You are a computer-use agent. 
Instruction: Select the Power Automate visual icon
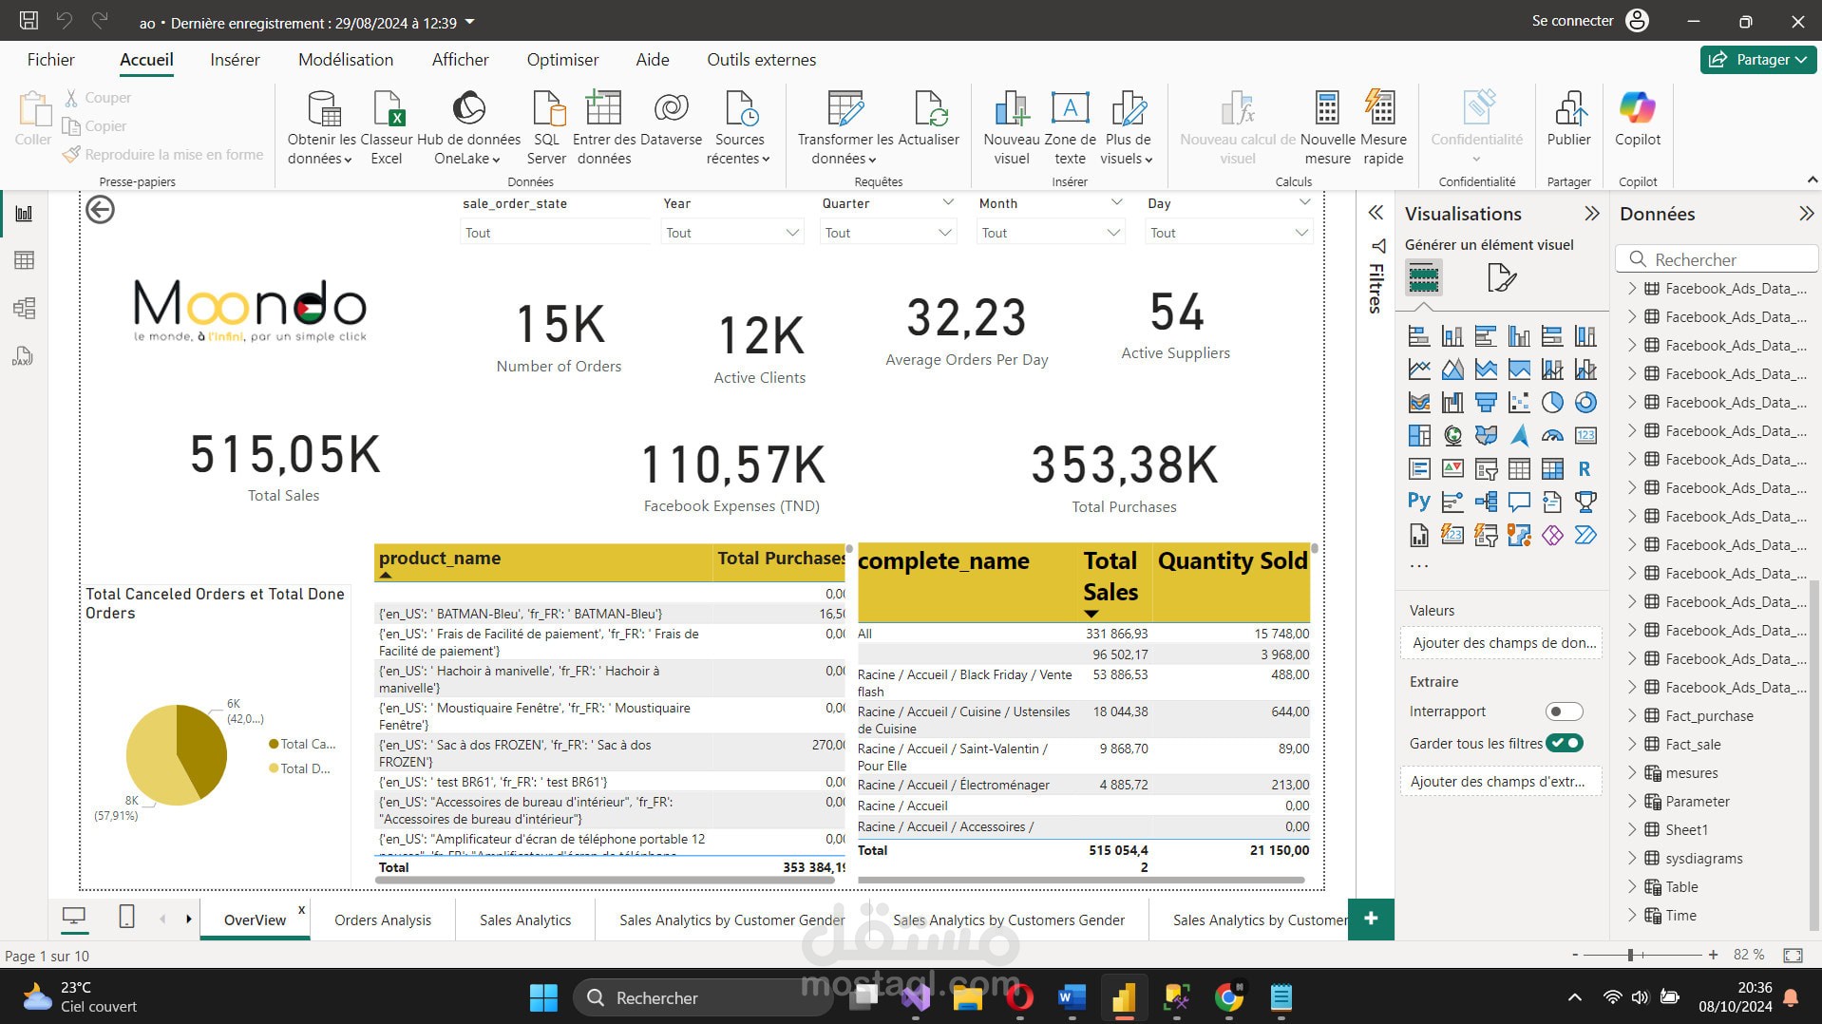(x=1585, y=535)
